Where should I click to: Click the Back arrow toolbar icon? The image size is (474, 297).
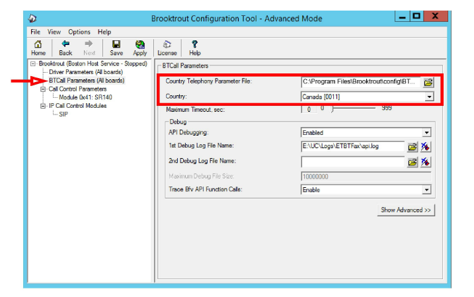pos(65,48)
